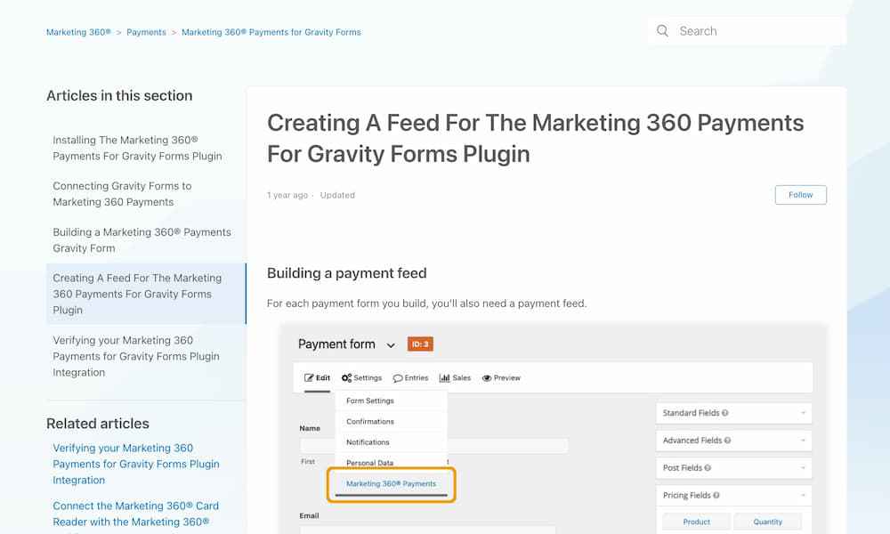Open the Building a Marketing 360® Payments Gravity Form article
Viewport: 890px width, 534px height.
[142, 240]
